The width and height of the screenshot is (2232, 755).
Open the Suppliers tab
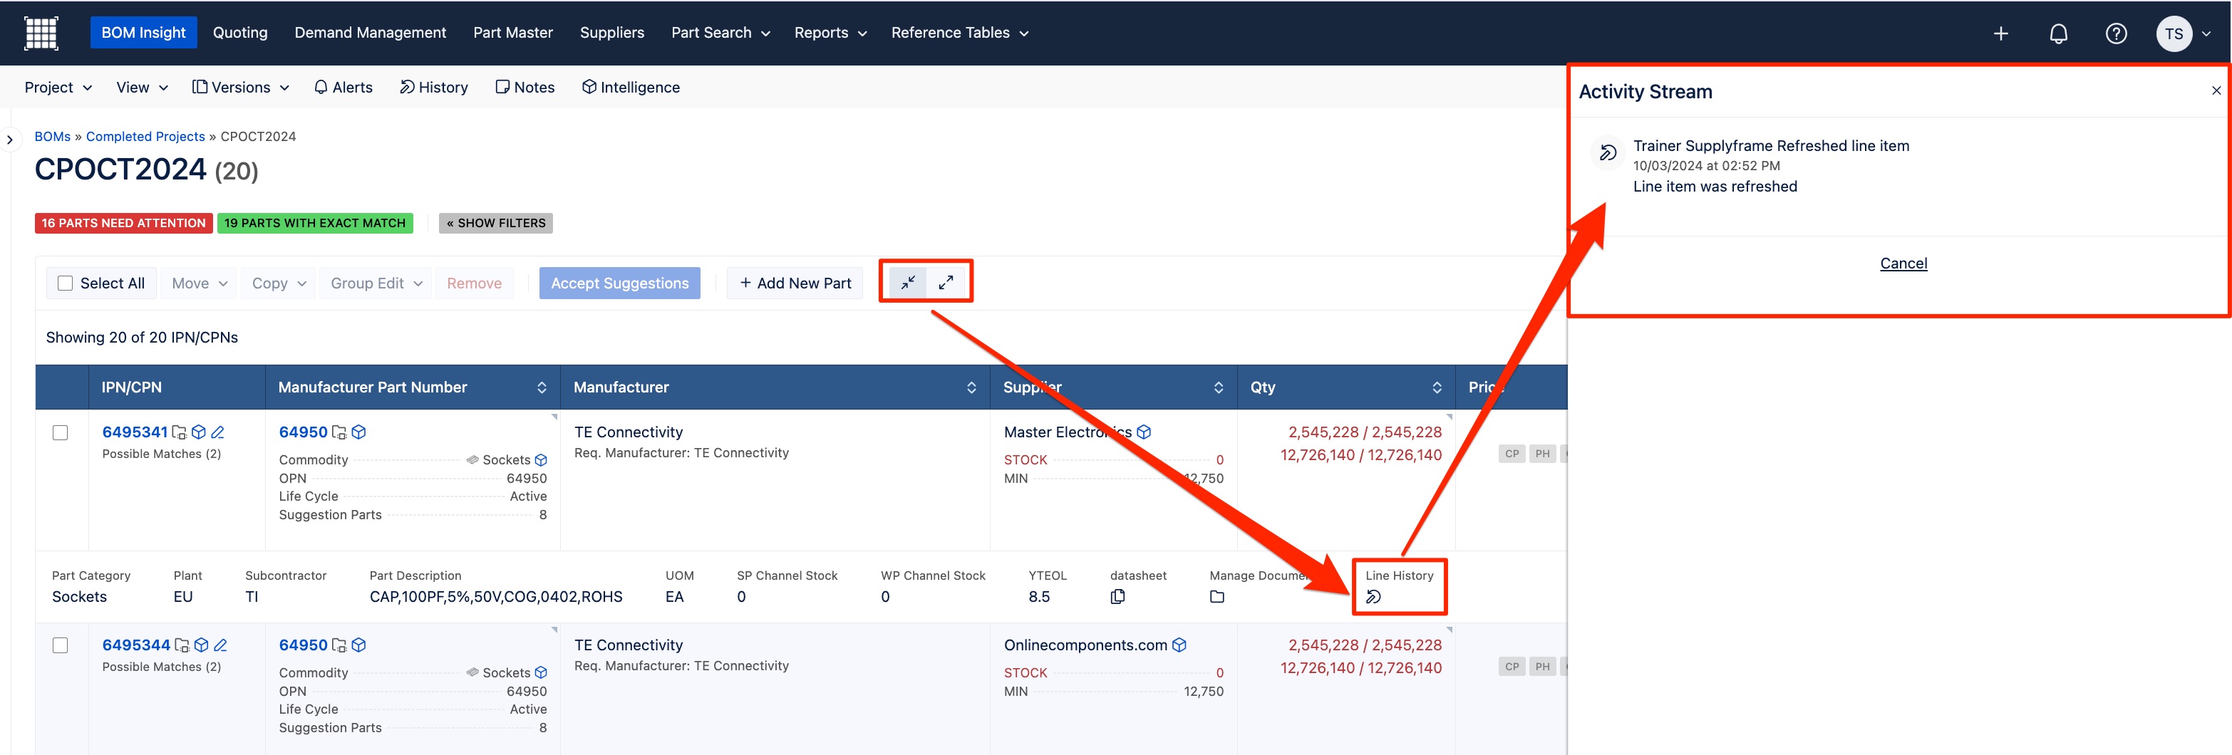coord(611,33)
